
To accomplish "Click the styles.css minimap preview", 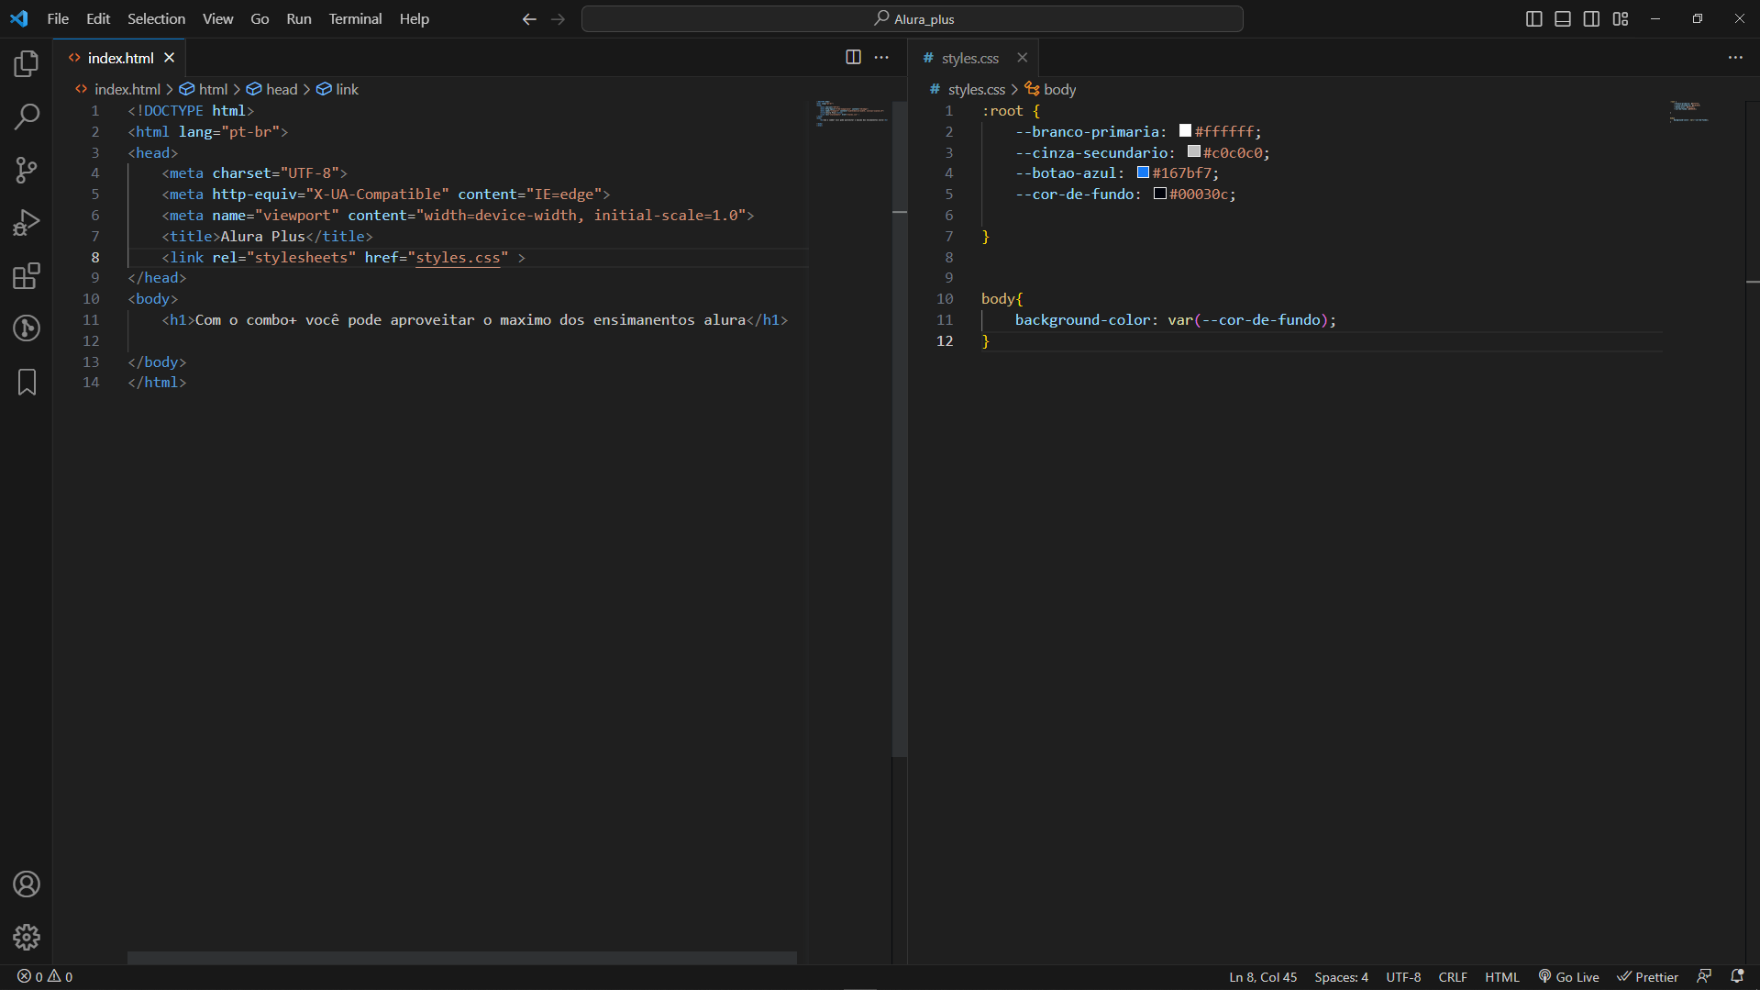I will (1688, 111).
